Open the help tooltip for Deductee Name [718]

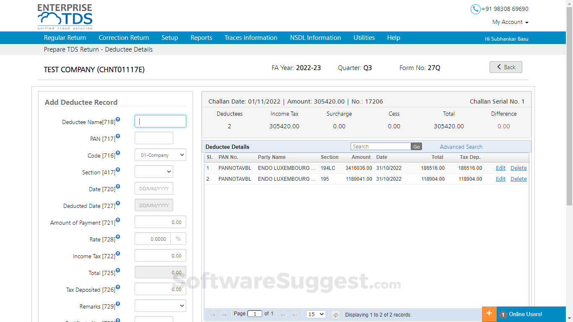pyautogui.click(x=117, y=119)
